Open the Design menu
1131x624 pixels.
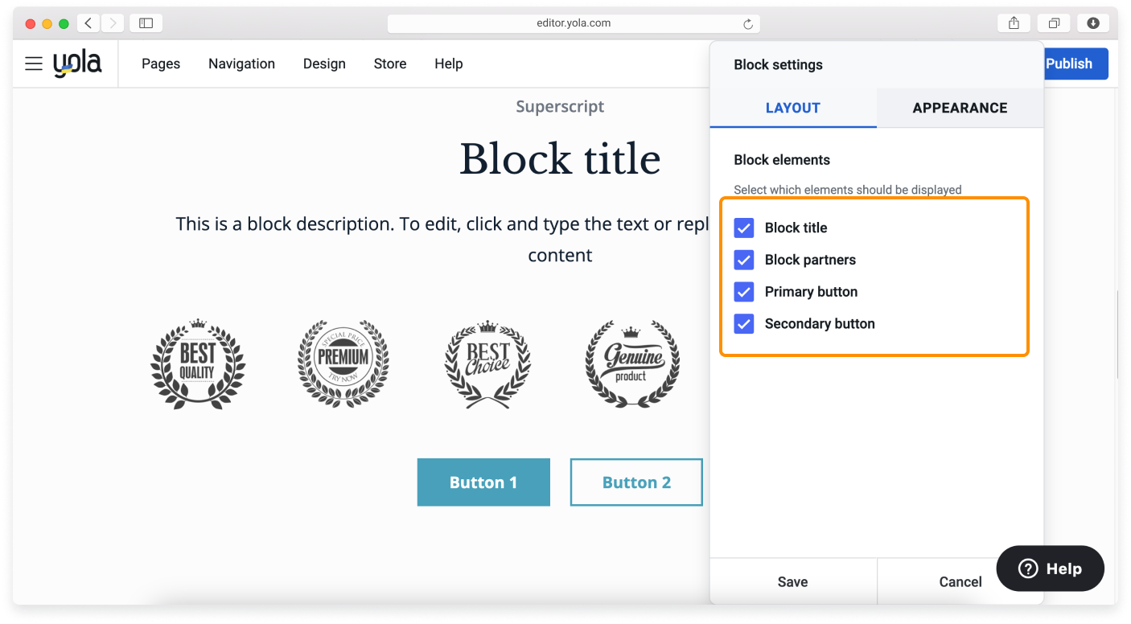coord(324,64)
